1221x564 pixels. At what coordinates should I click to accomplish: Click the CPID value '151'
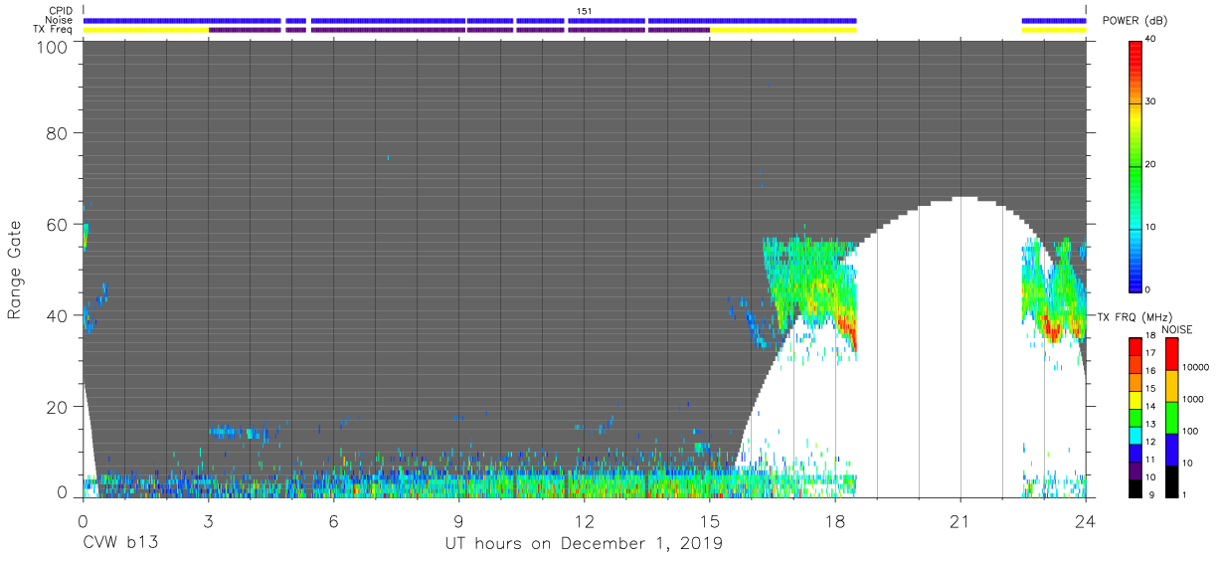click(584, 10)
